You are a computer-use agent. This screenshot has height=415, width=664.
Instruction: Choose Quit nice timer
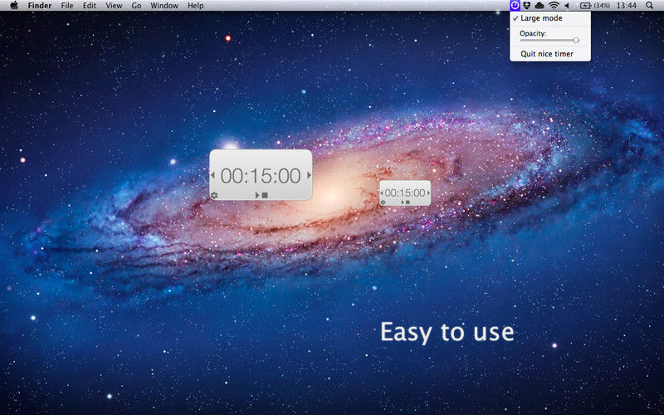click(550, 54)
